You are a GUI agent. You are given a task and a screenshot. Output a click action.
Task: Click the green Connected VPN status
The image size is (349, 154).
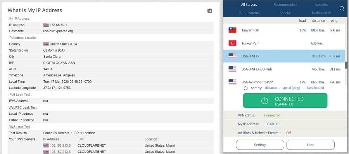click(x=272, y=115)
